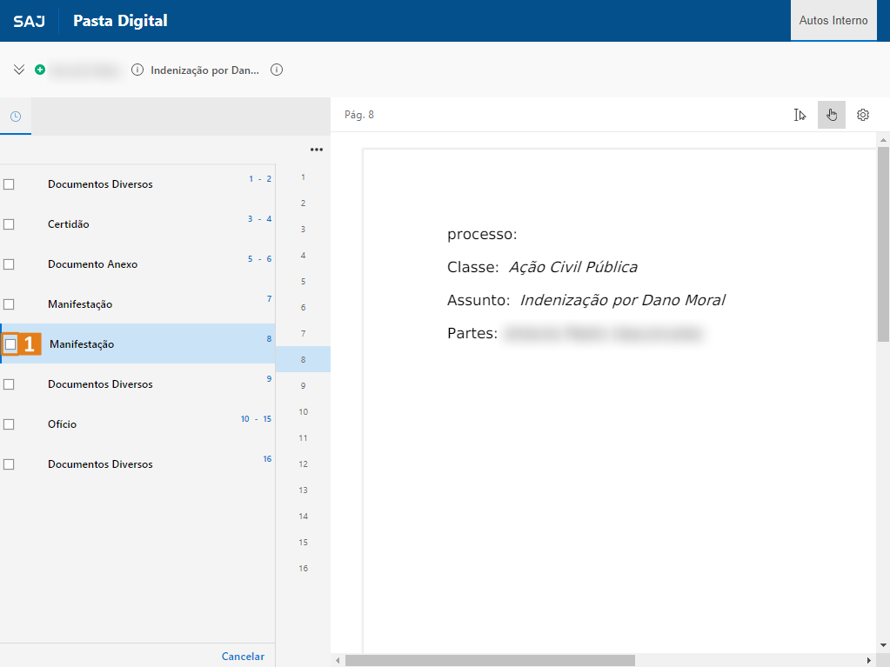Screen dimensions: 890x667
Task: Go to page 12 in page list
Action: (x=303, y=464)
